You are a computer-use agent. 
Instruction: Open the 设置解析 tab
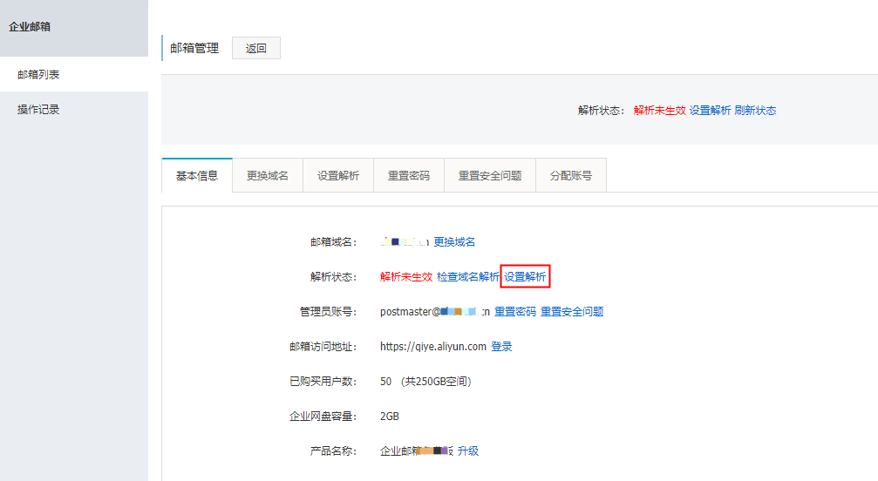pyautogui.click(x=338, y=175)
